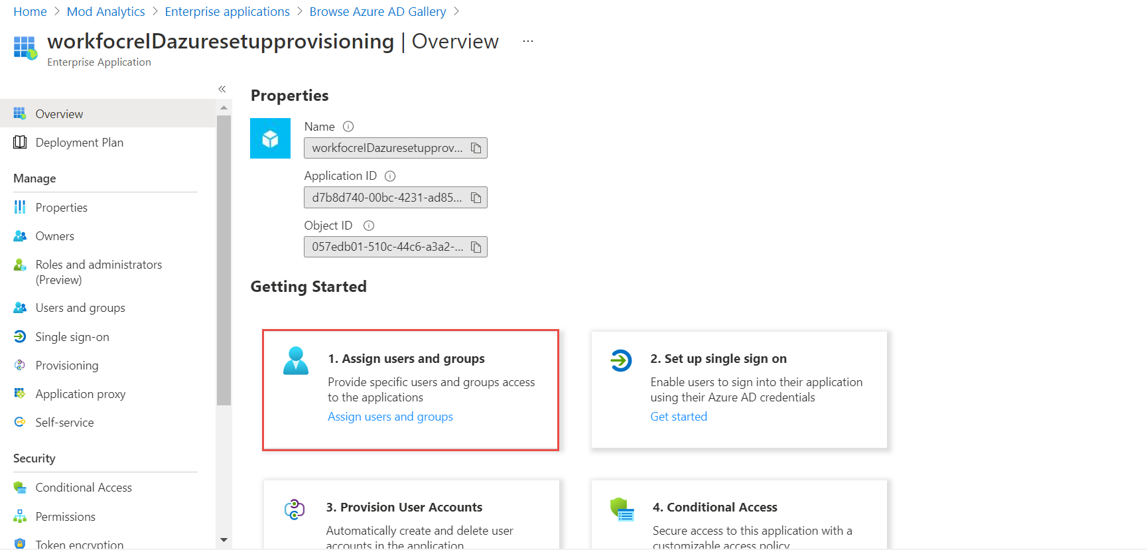The image size is (1147, 550).
Task: Click the Self-service icon
Action: pyautogui.click(x=20, y=422)
